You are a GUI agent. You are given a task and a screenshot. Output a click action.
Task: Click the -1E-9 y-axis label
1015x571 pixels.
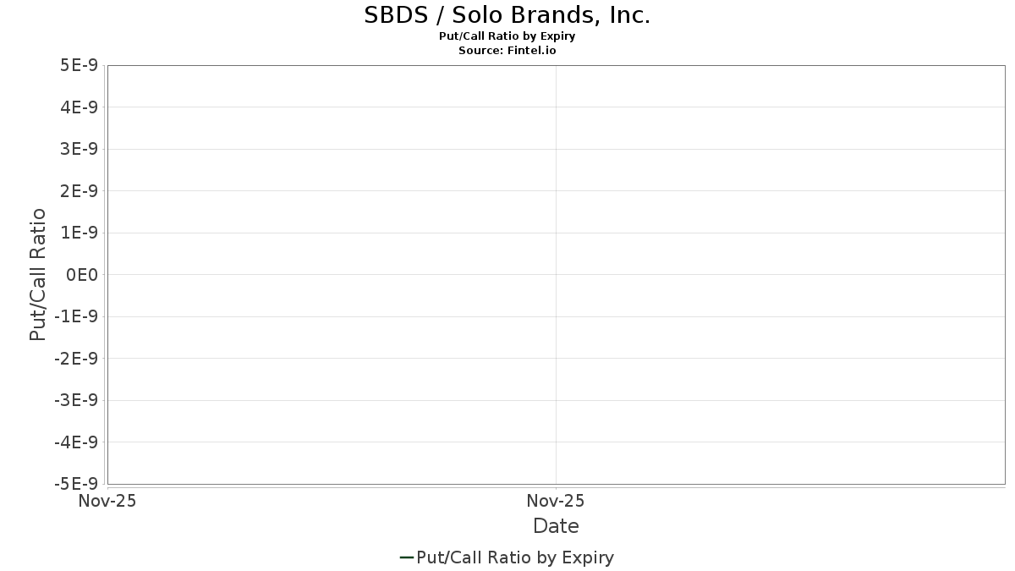(x=77, y=317)
